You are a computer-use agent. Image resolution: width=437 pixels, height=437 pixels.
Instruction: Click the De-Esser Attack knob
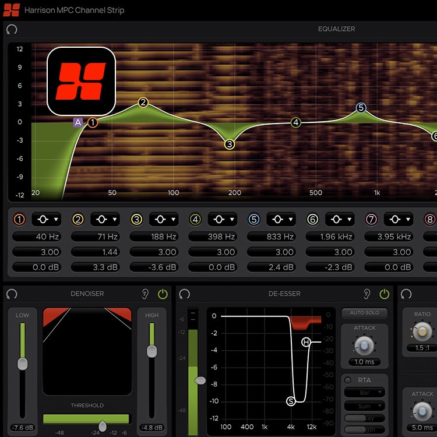pos(365,346)
